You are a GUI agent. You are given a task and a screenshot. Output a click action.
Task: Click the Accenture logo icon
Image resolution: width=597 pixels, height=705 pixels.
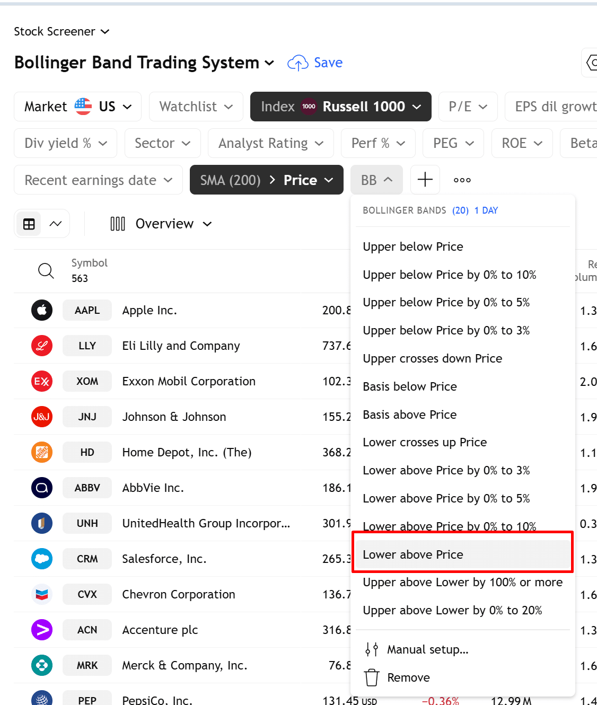(x=42, y=630)
